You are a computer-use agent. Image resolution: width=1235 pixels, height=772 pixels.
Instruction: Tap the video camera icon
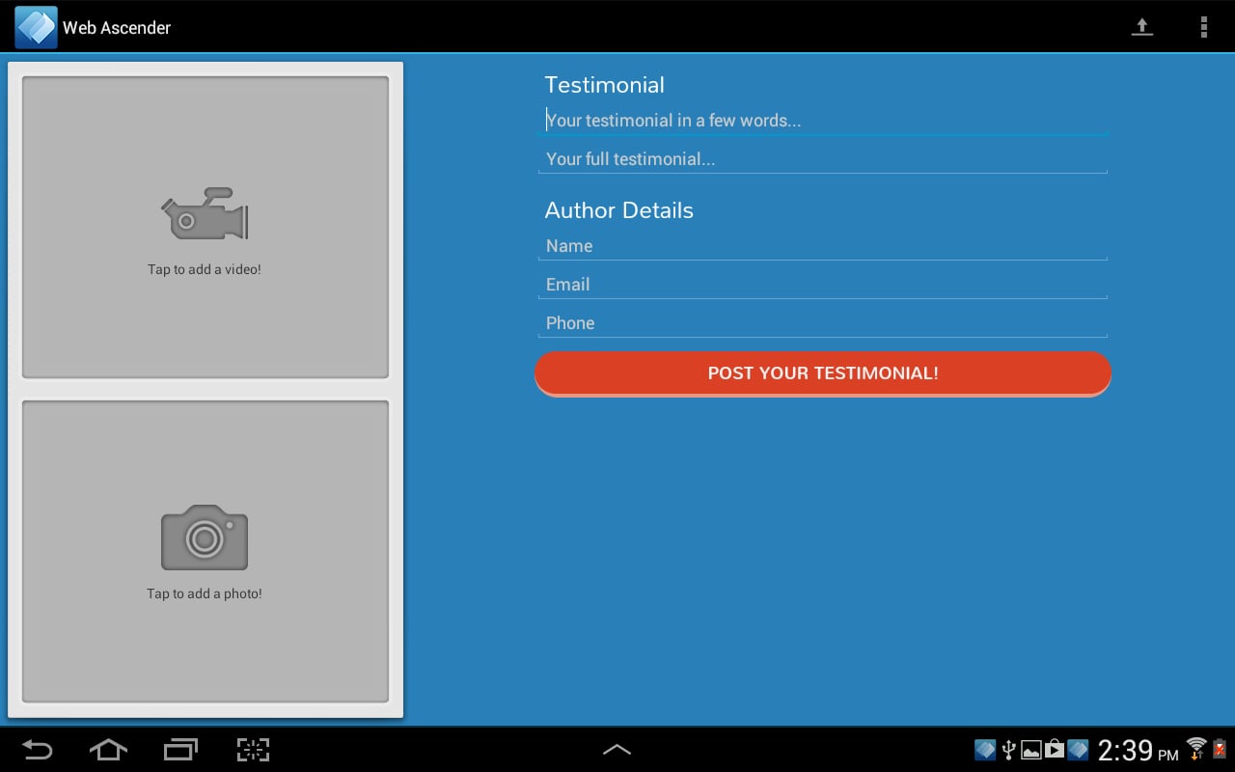click(x=205, y=213)
